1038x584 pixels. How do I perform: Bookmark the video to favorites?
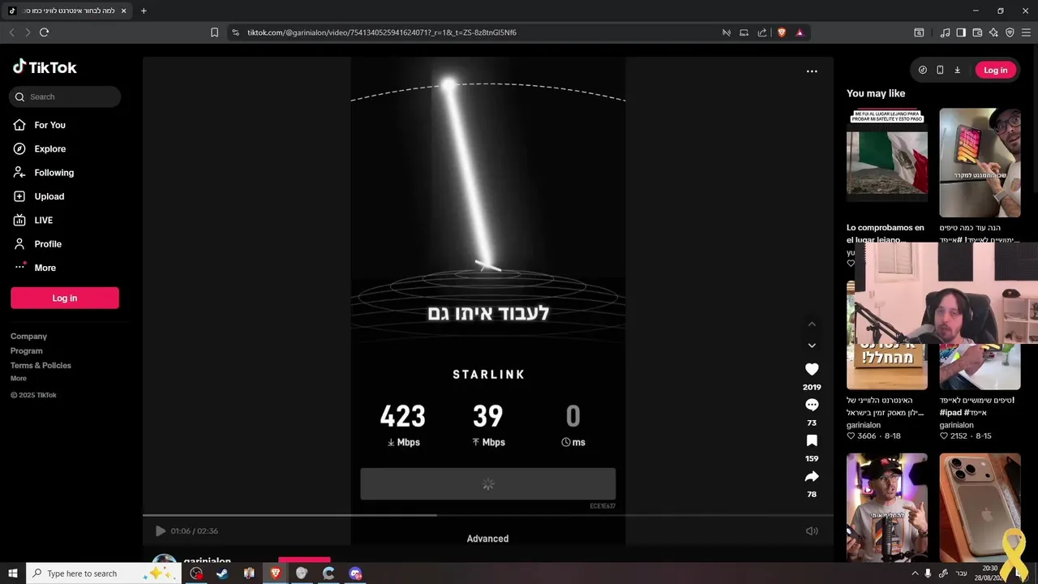(x=812, y=440)
